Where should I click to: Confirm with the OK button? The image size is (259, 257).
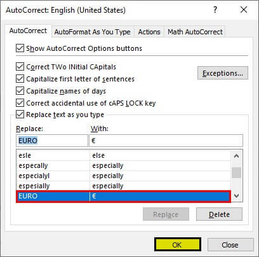click(178, 245)
